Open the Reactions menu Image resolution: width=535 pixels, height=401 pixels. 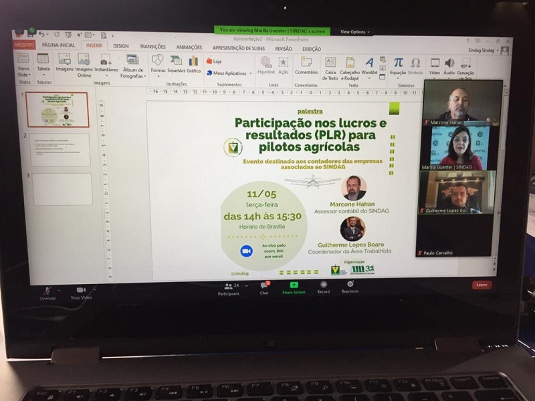350,284
